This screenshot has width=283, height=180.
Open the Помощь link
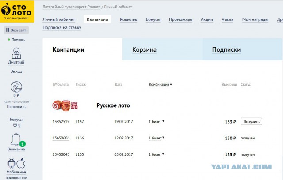coord(18,40)
